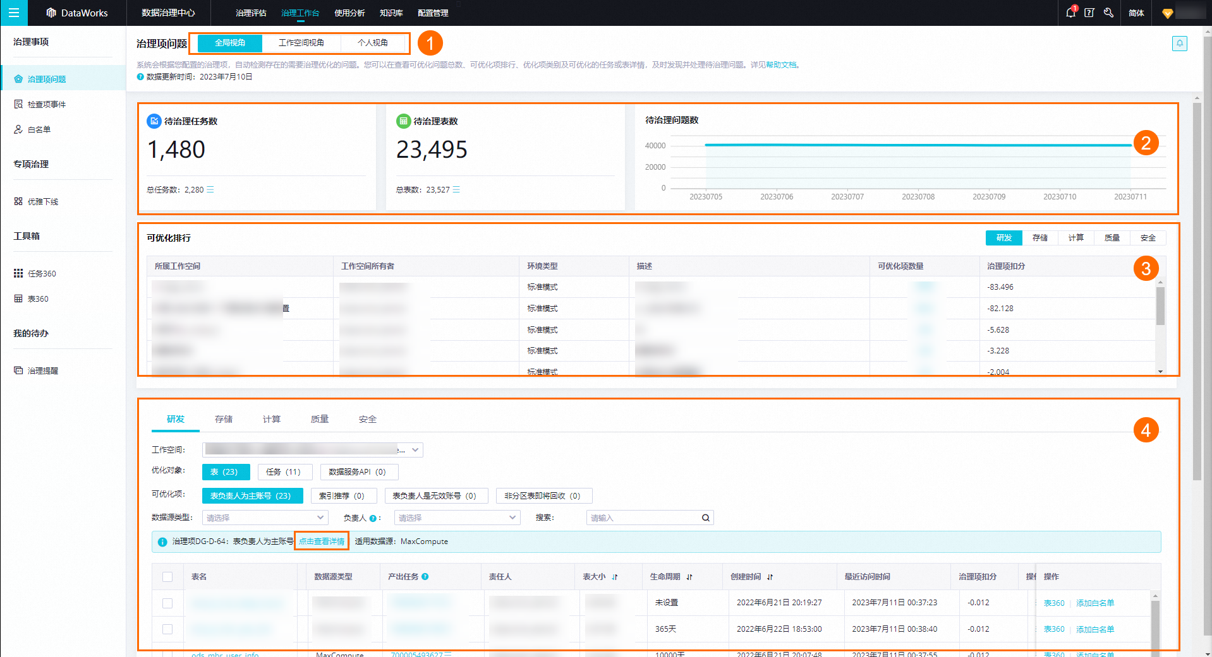Switch language via 简体 selector
This screenshot has height=657, width=1212.
coord(1136,13)
